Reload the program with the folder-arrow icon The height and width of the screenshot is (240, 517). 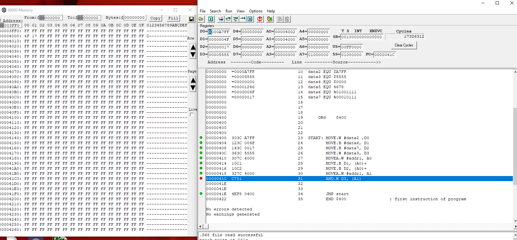pyautogui.click(x=270, y=19)
